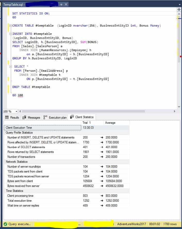Click the 1700 rows status indicator
This screenshot has width=182, height=229.
[170, 224]
